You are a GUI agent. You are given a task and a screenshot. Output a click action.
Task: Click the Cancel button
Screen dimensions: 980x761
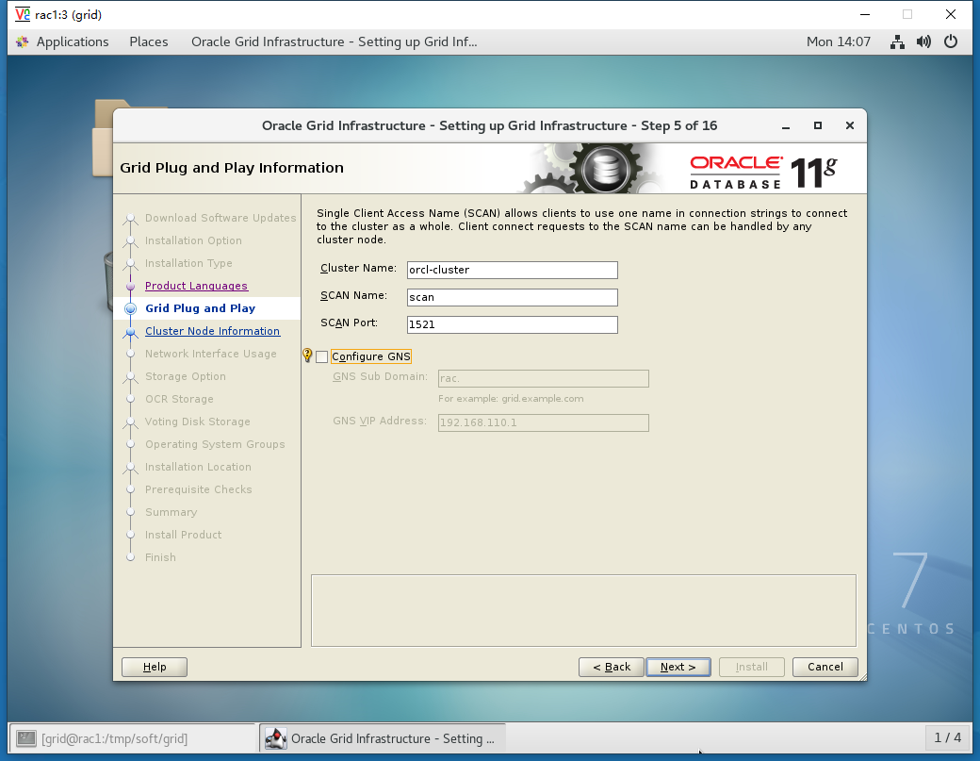click(x=825, y=668)
